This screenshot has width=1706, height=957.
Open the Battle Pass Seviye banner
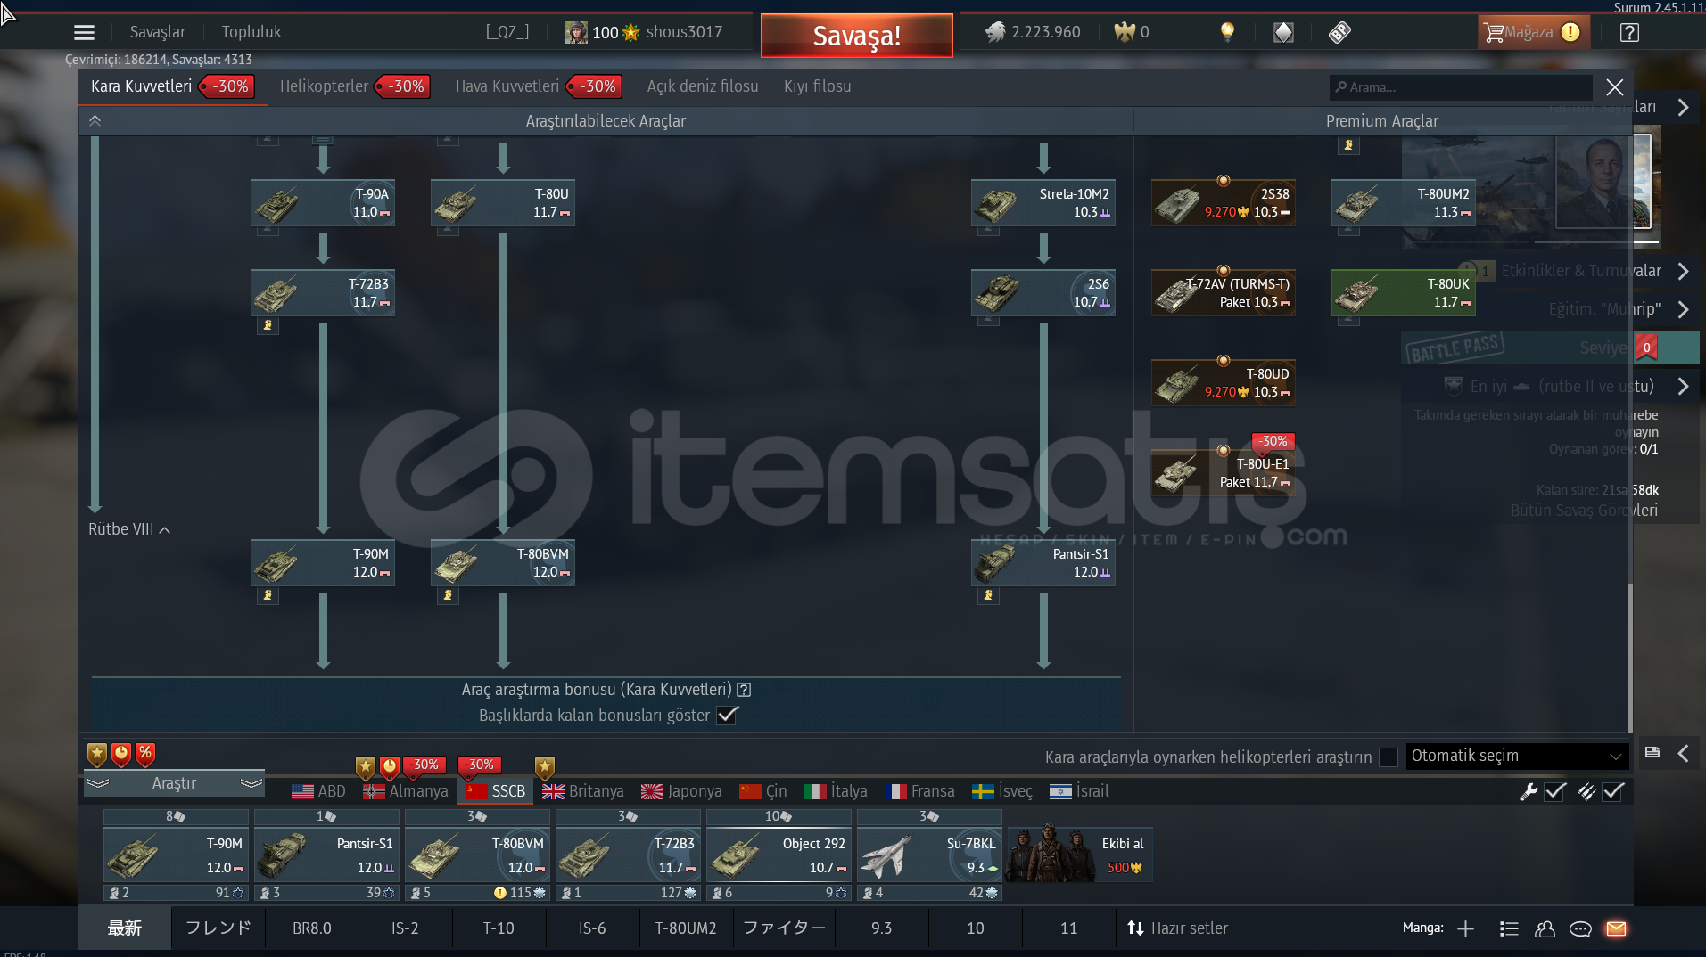coord(1549,348)
